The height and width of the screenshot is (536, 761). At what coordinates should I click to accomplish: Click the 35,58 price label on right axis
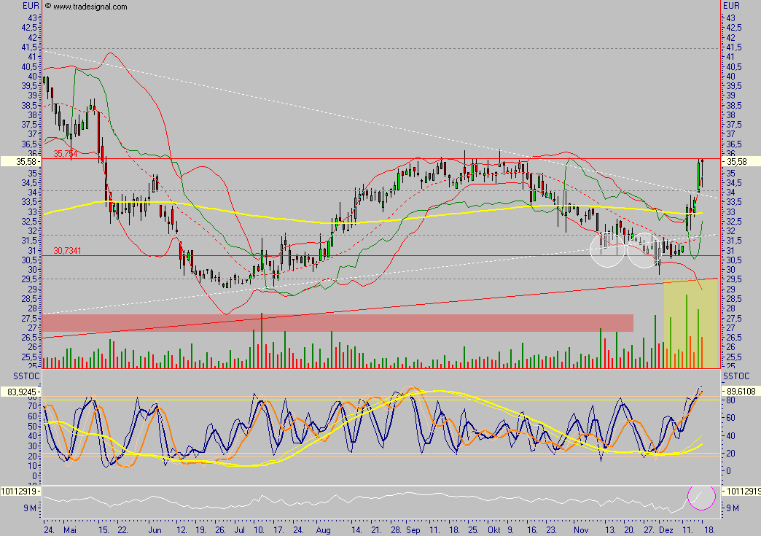click(740, 161)
